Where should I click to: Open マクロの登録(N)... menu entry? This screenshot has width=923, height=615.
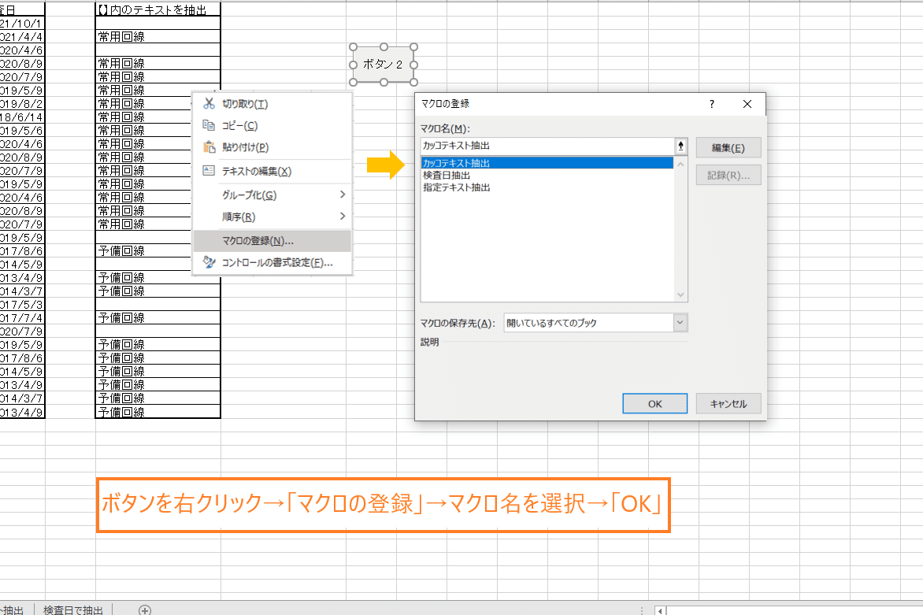pos(272,241)
